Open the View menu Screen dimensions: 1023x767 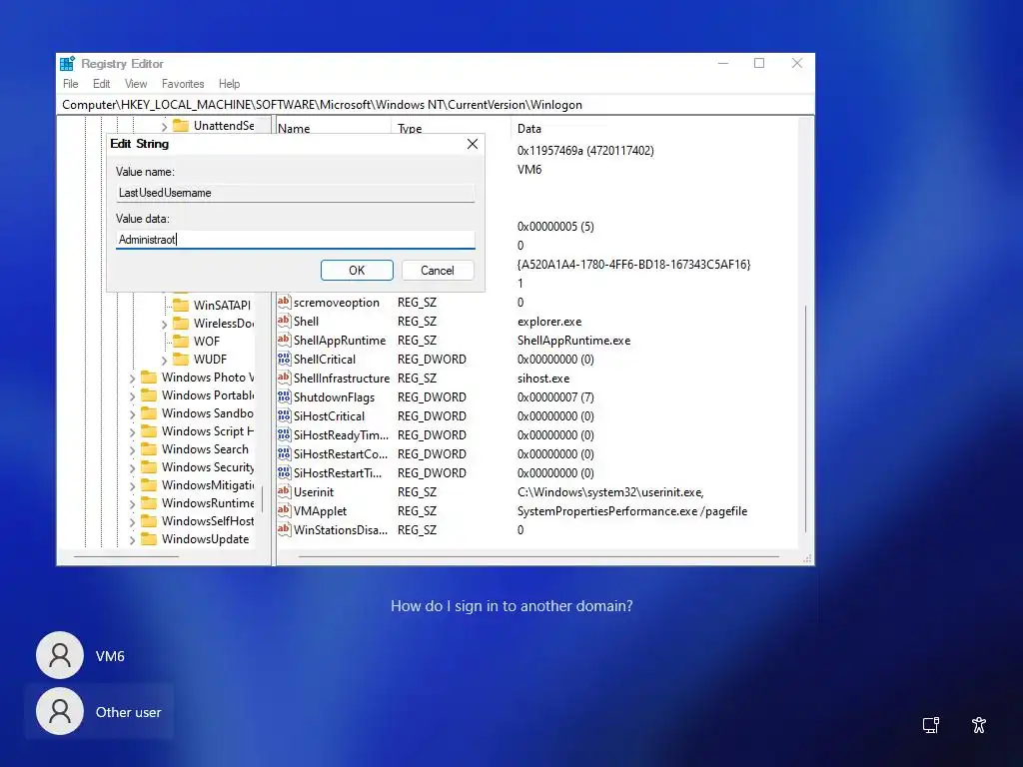(136, 84)
